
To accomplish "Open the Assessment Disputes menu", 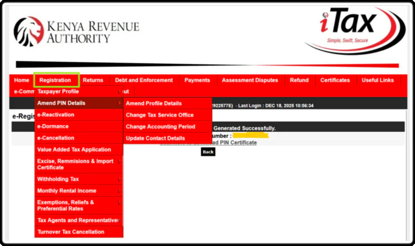I will (250, 80).
